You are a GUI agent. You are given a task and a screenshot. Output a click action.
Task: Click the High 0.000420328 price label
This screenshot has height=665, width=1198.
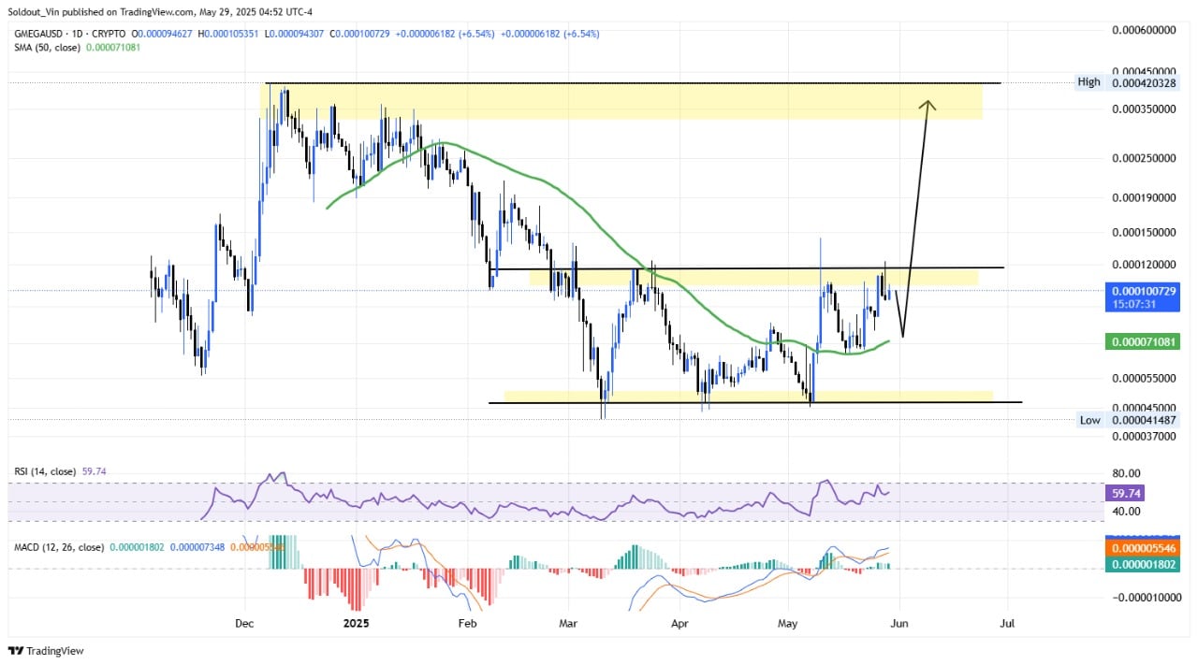click(x=1126, y=82)
